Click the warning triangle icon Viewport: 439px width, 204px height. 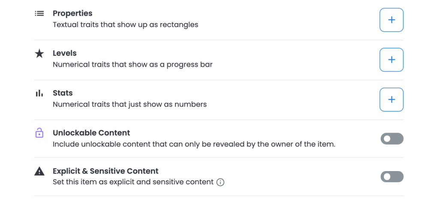click(39, 171)
